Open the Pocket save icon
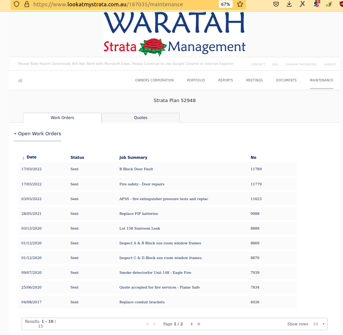 click(x=276, y=4)
